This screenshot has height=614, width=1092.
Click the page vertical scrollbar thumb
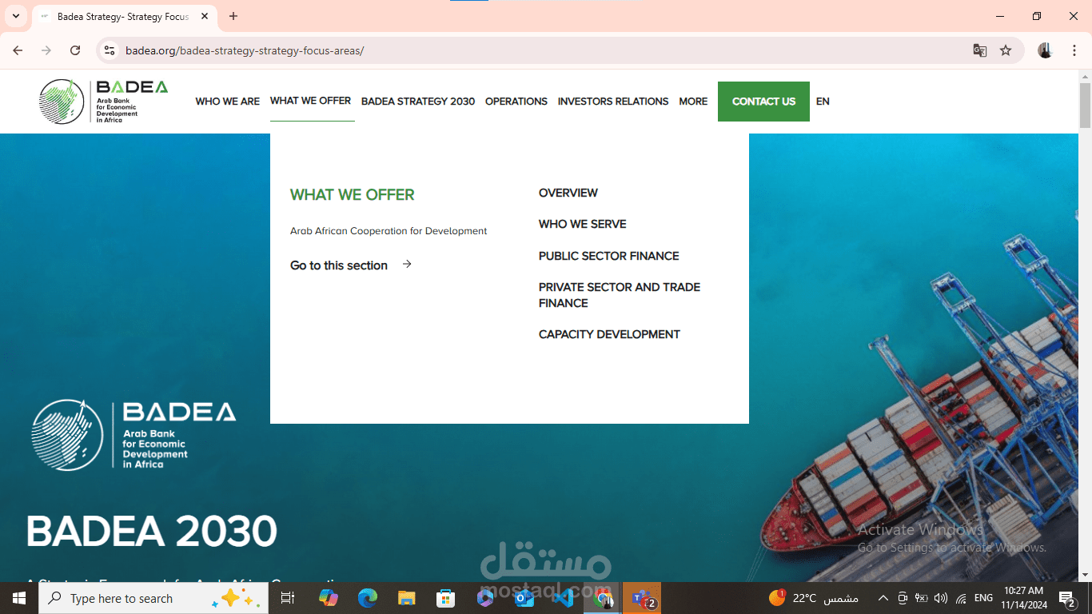tap(1085, 106)
